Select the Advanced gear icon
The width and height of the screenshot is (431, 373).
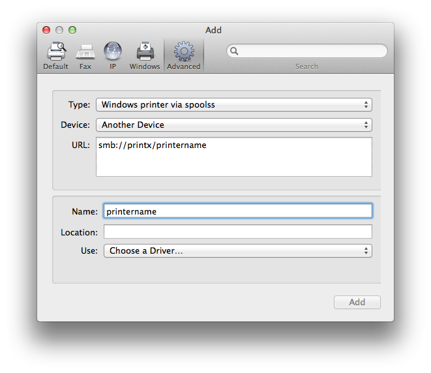pyautogui.click(x=184, y=51)
